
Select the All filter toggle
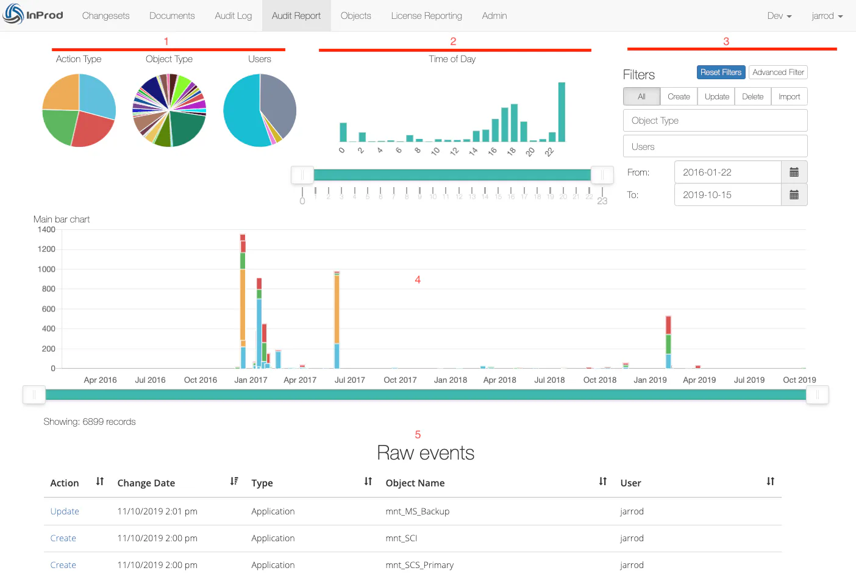641,96
